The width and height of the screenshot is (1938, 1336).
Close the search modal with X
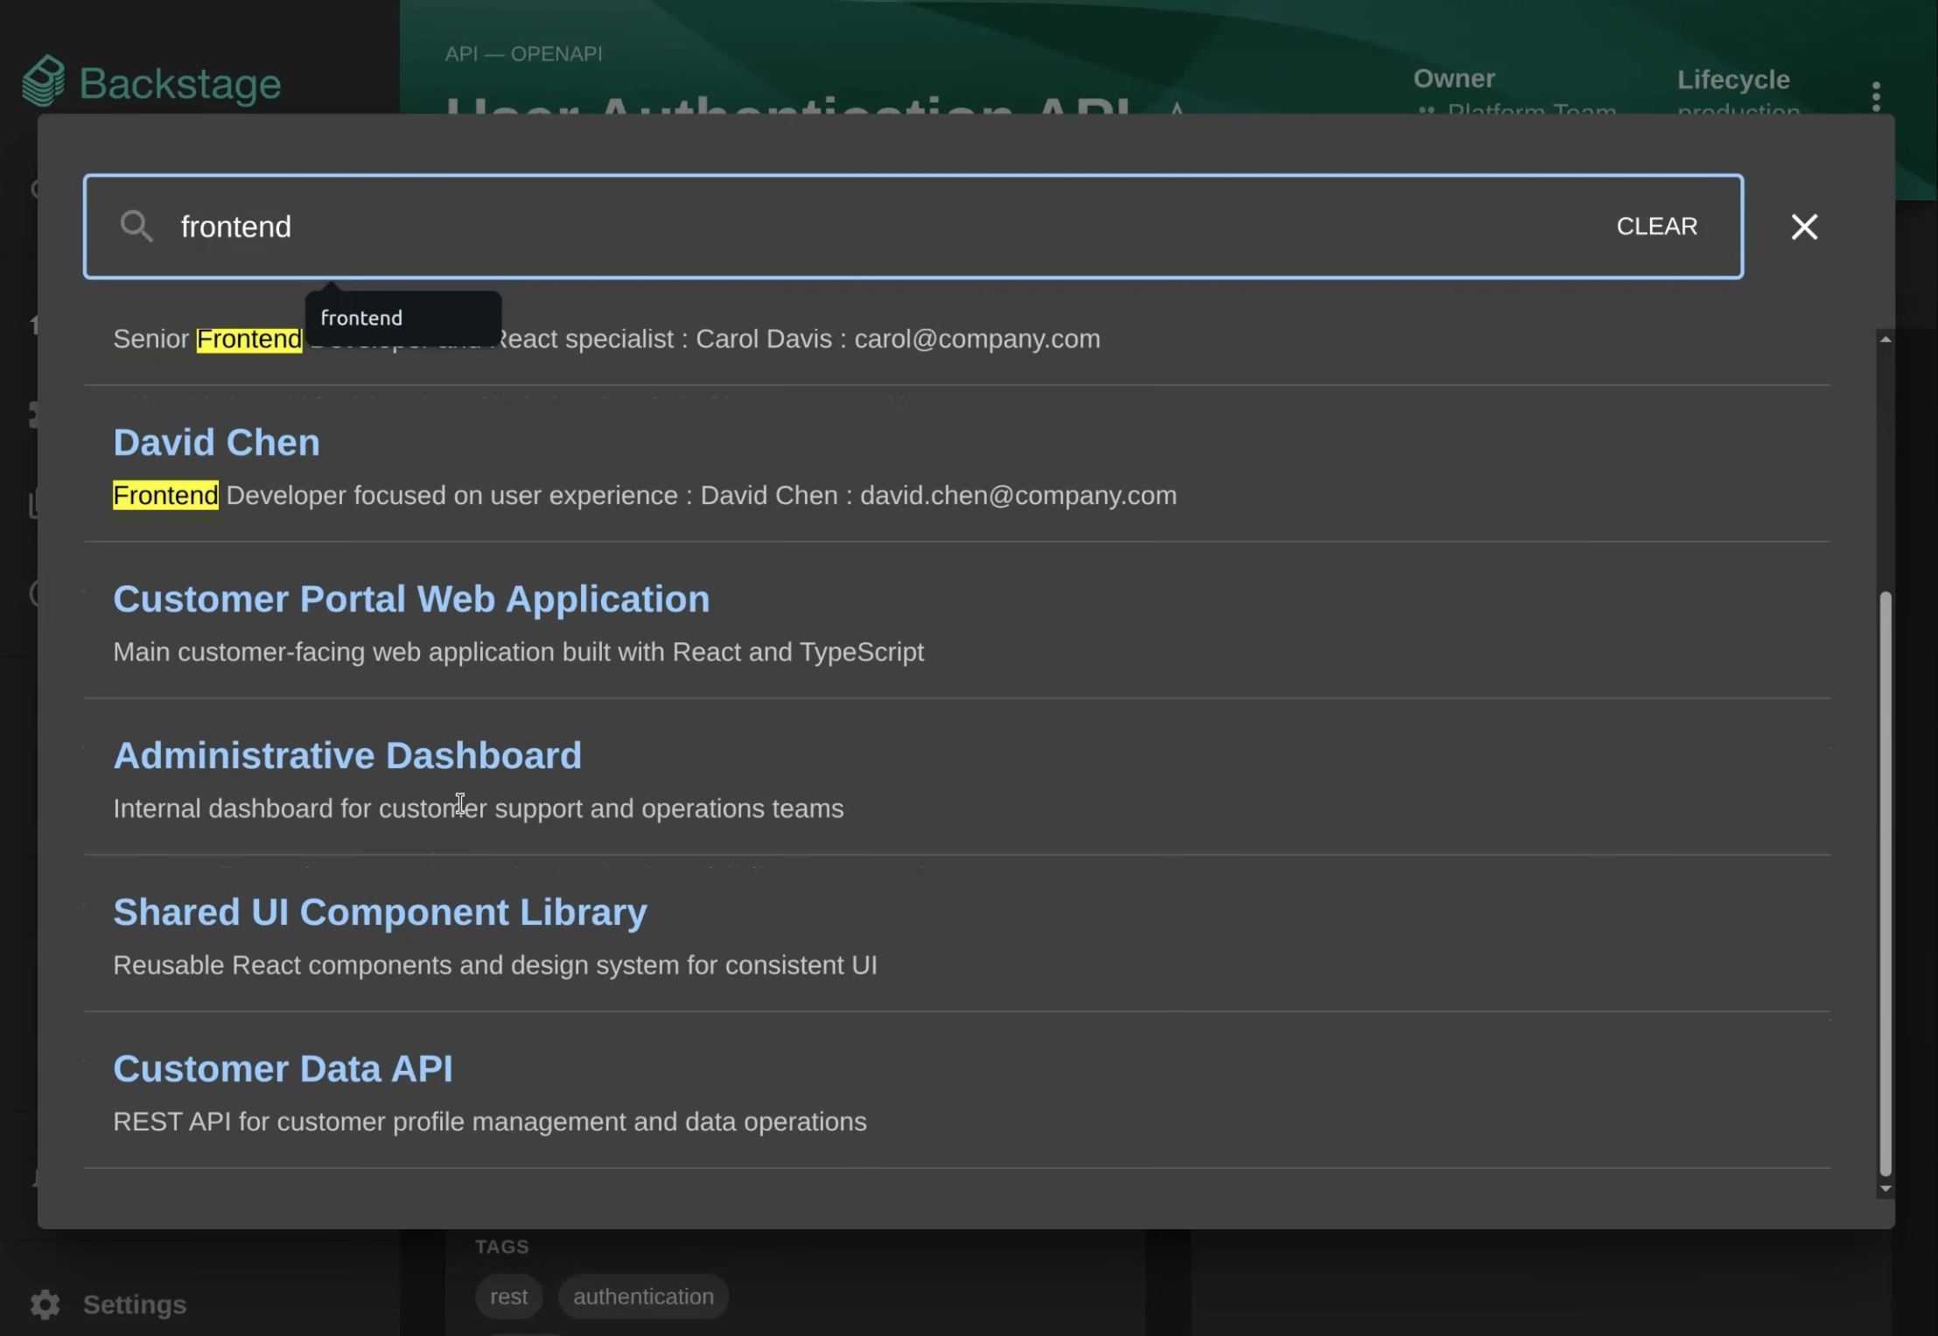tap(1803, 227)
